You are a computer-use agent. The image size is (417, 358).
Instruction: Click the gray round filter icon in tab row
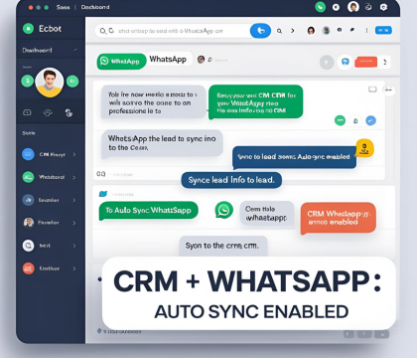[327, 62]
